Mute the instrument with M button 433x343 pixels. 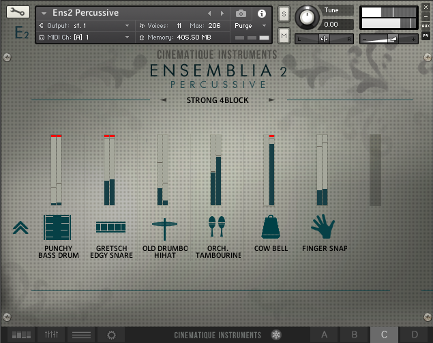click(x=284, y=35)
